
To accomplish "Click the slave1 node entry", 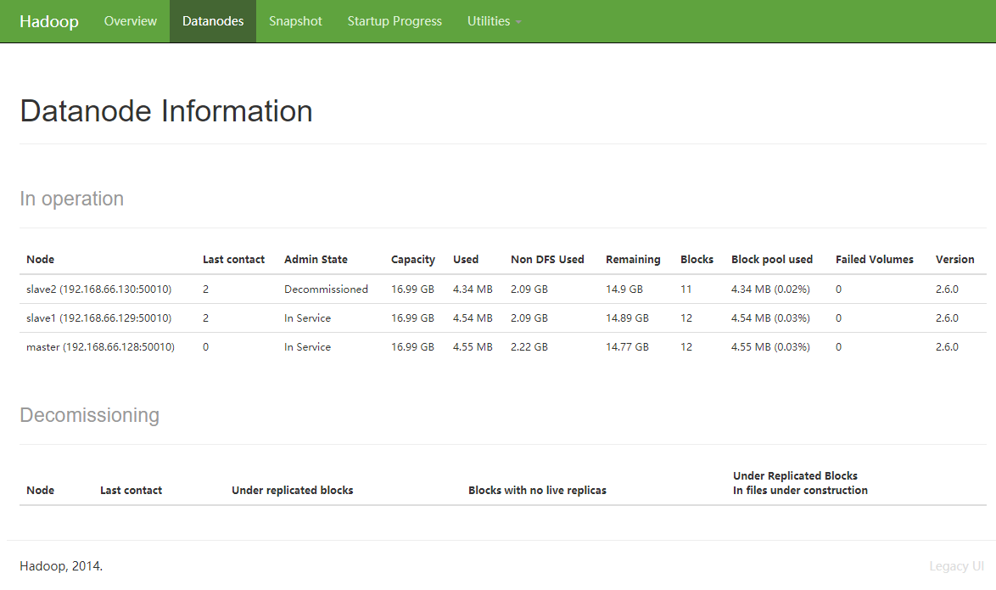I will click(x=98, y=318).
